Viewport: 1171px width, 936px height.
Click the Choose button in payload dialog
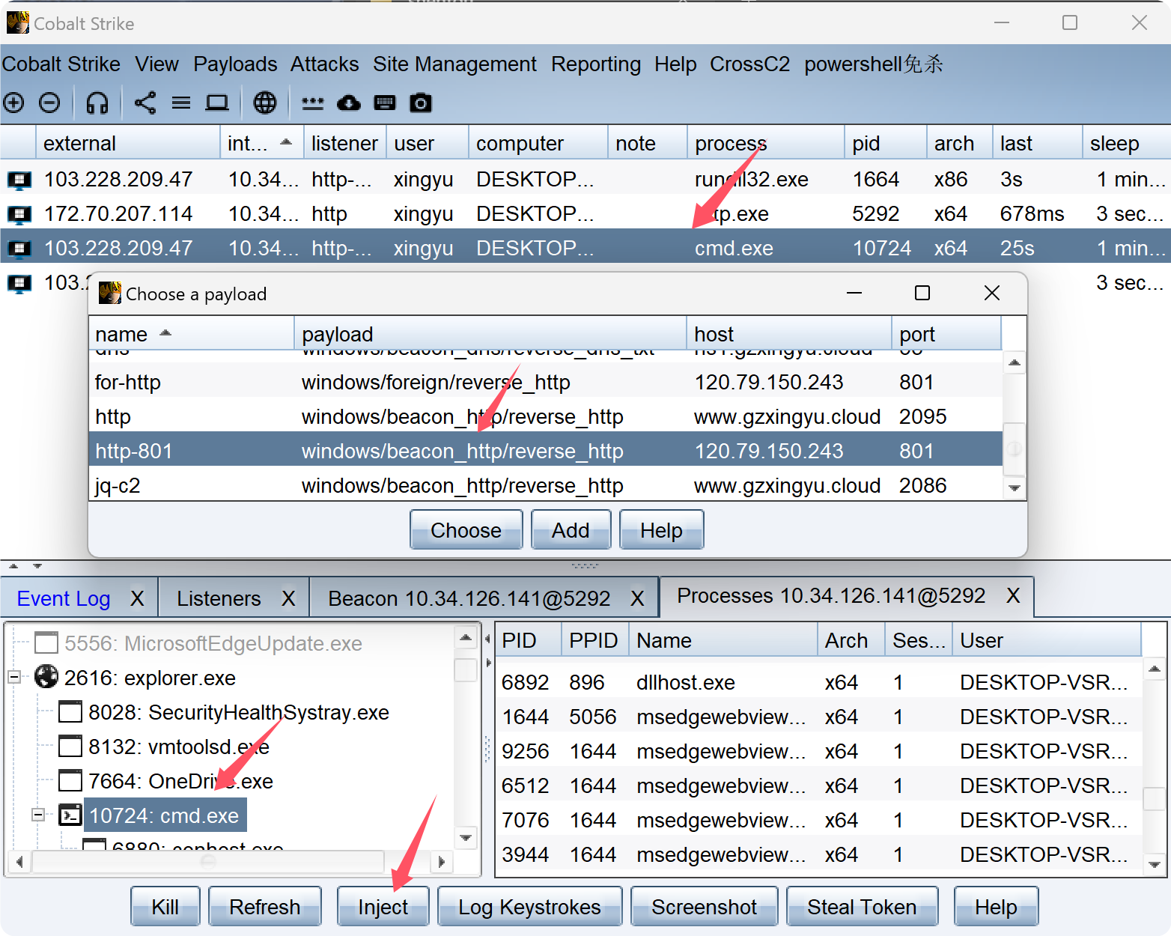466,529
